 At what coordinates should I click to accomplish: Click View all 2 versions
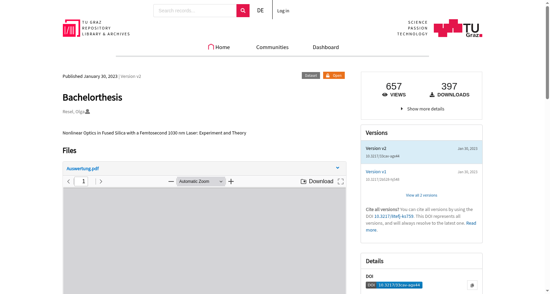click(421, 195)
